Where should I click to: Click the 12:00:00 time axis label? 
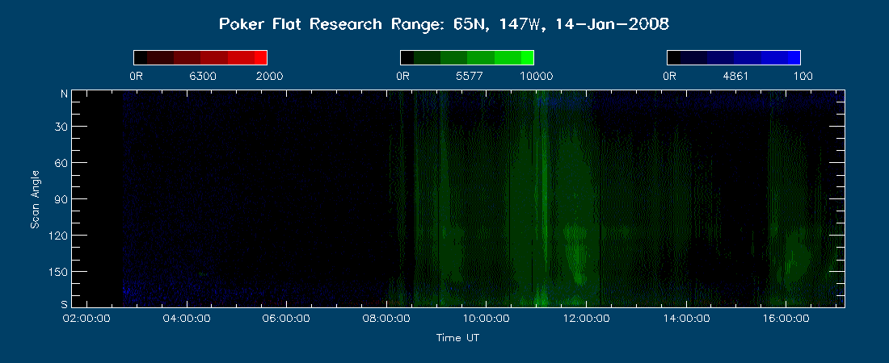(586, 319)
